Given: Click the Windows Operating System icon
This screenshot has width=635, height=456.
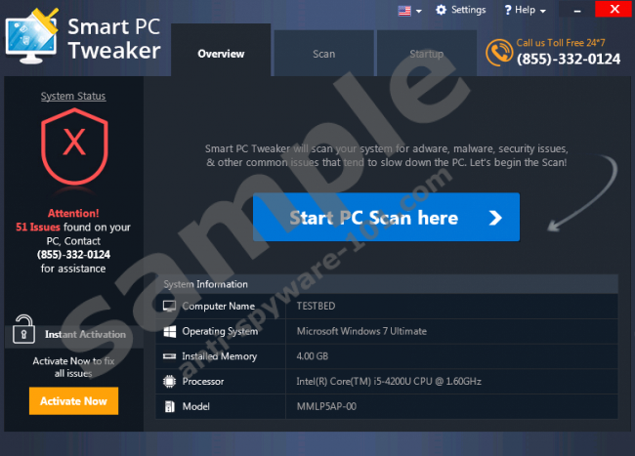Looking at the screenshot, I should coord(169,331).
